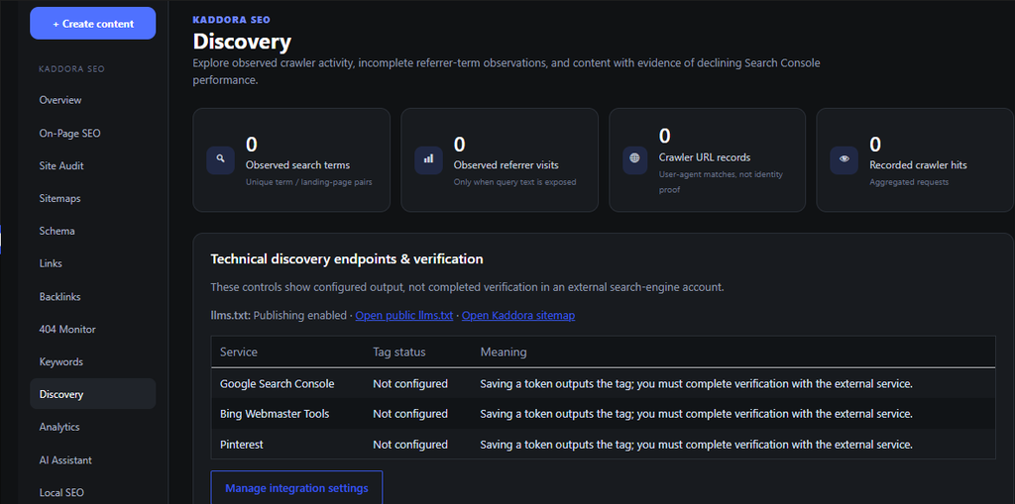
Task: Open Kaddora sitemap link
Action: point(518,316)
